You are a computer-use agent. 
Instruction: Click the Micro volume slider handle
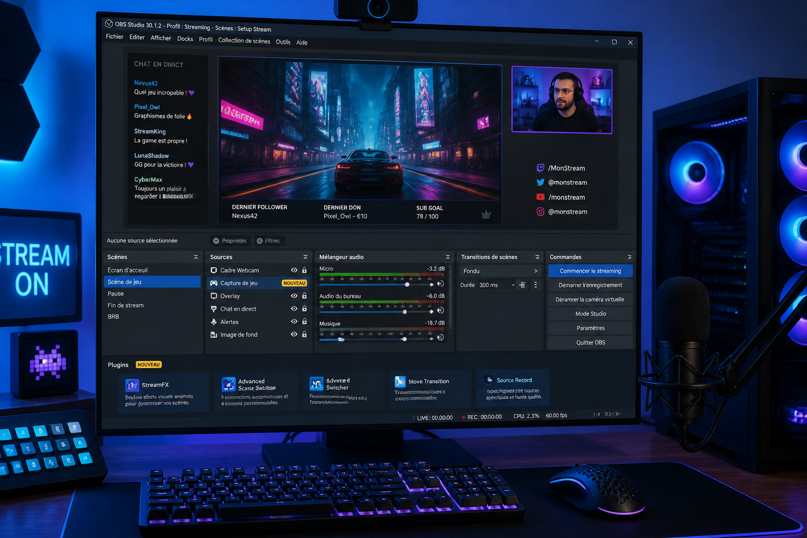point(407,284)
